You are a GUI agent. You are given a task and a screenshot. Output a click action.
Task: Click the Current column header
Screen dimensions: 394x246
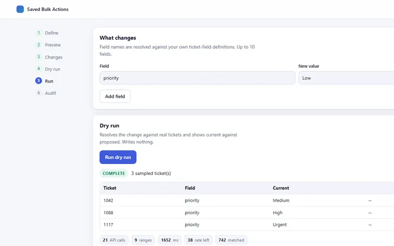coord(281,188)
